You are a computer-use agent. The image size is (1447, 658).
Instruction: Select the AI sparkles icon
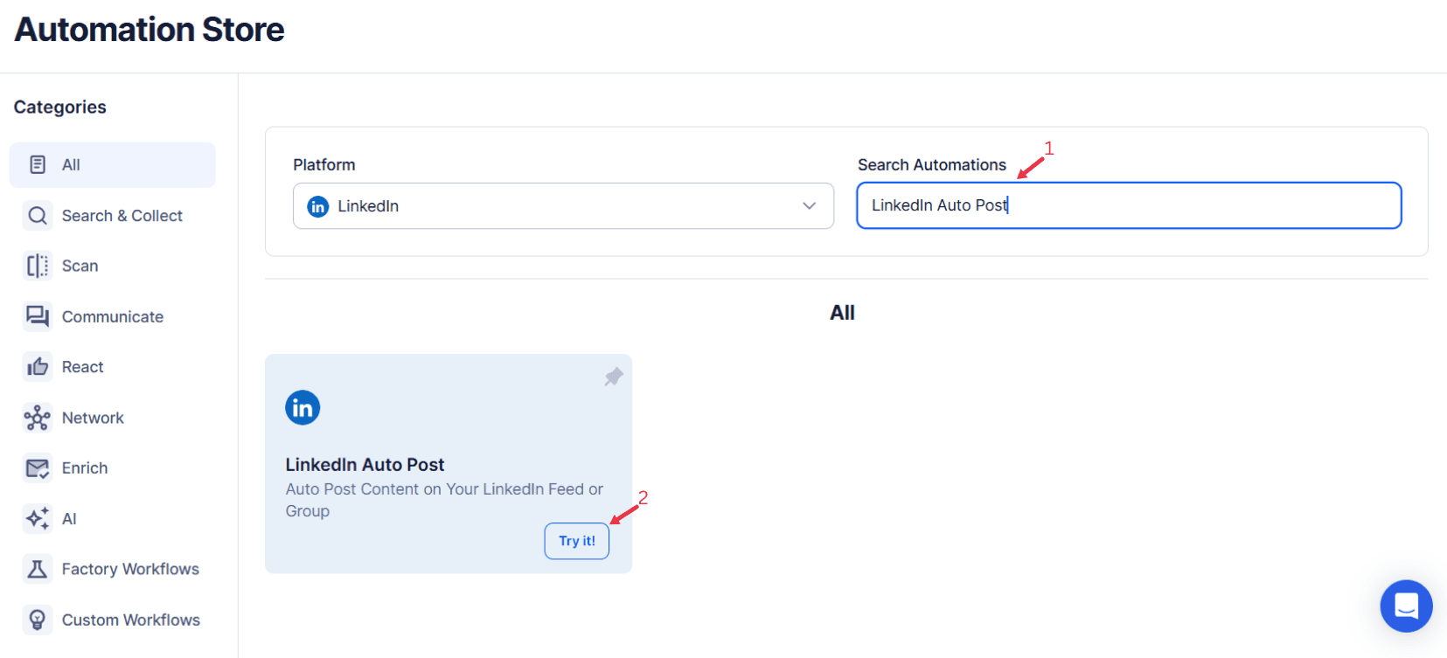pos(38,518)
